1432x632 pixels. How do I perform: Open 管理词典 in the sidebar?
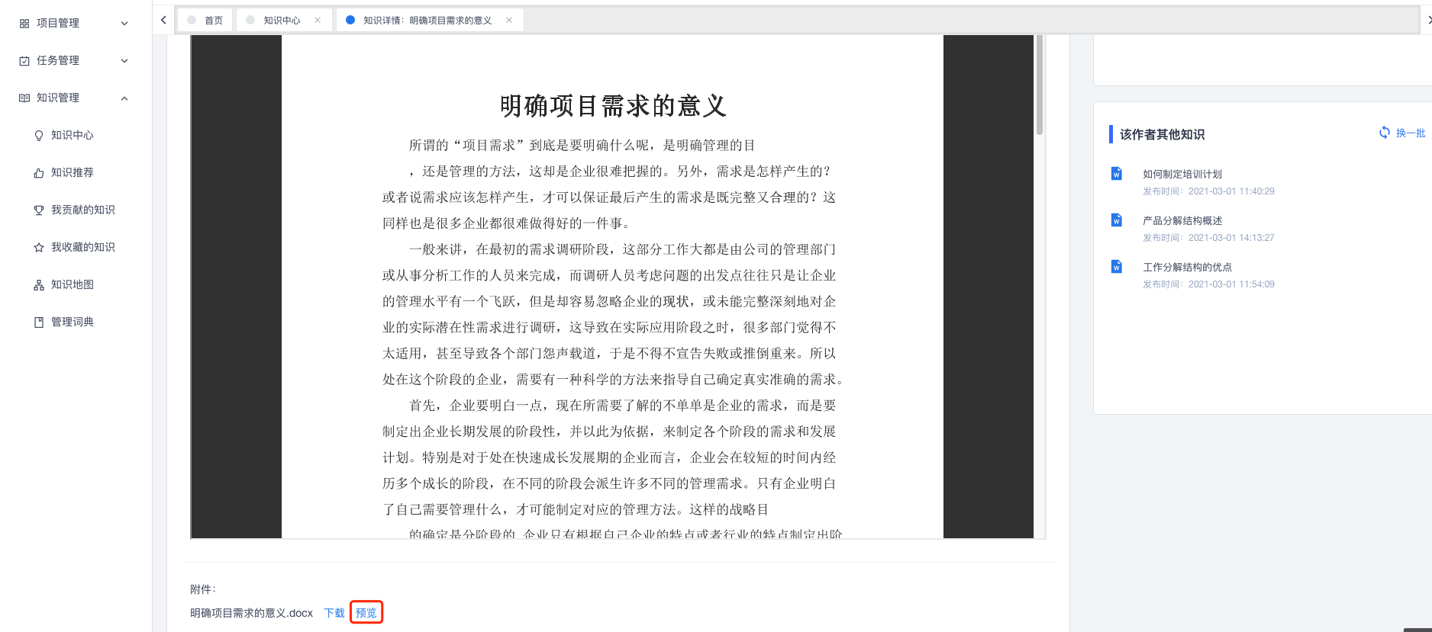pos(73,322)
